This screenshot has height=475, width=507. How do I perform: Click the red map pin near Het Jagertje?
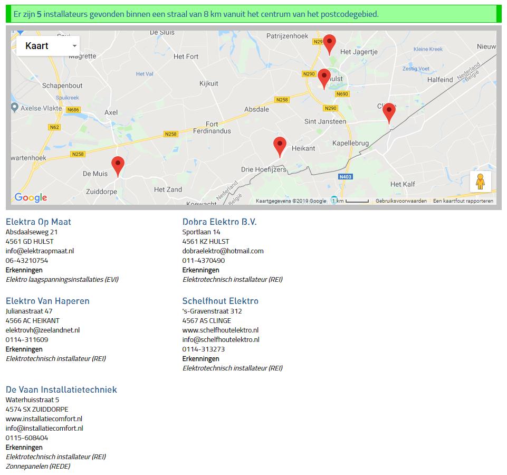pos(329,44)
